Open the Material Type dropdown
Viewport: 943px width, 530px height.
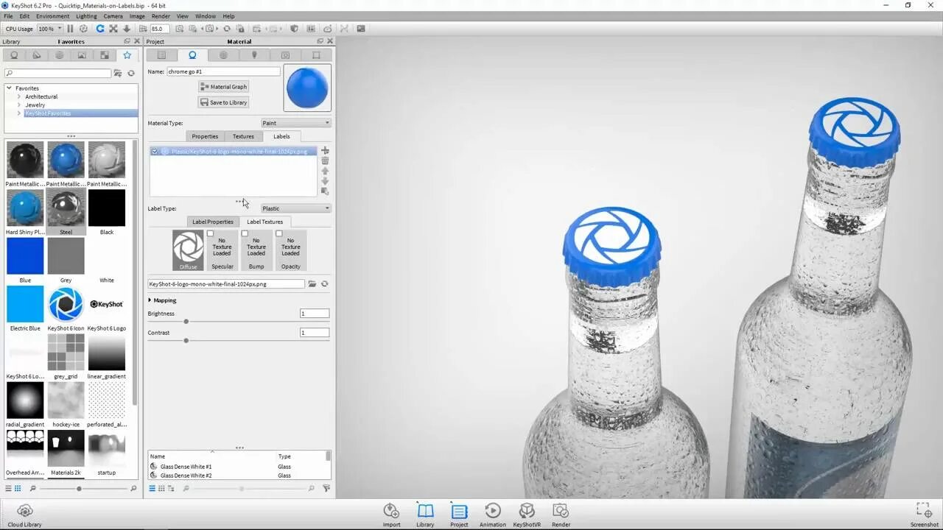pos(296,123)
